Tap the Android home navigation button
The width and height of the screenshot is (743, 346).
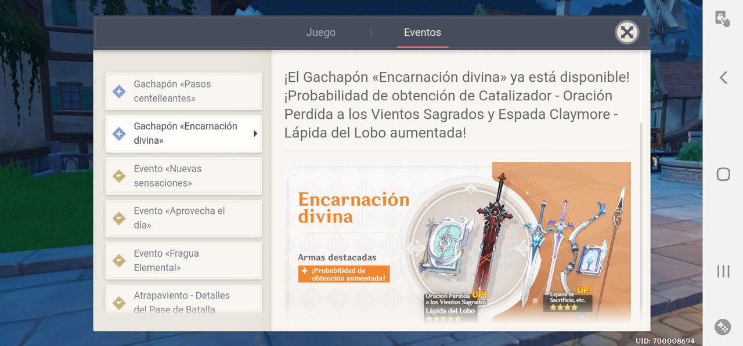[723, 174]
